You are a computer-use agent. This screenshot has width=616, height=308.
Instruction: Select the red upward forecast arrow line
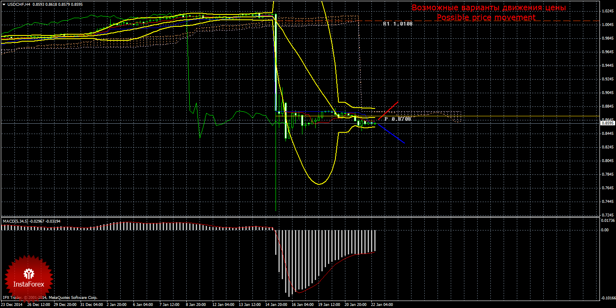[388, 110]
